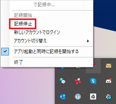This screenshot has width=116, height=104.
Task: Click the red pinwheel tray icon
Action: click(x=78, y=81)
